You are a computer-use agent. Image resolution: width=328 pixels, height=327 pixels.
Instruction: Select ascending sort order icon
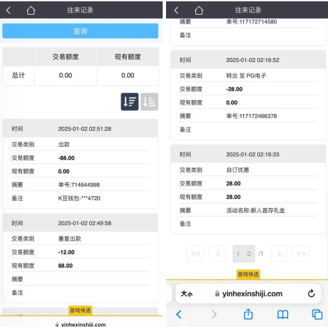click(149, 101)
